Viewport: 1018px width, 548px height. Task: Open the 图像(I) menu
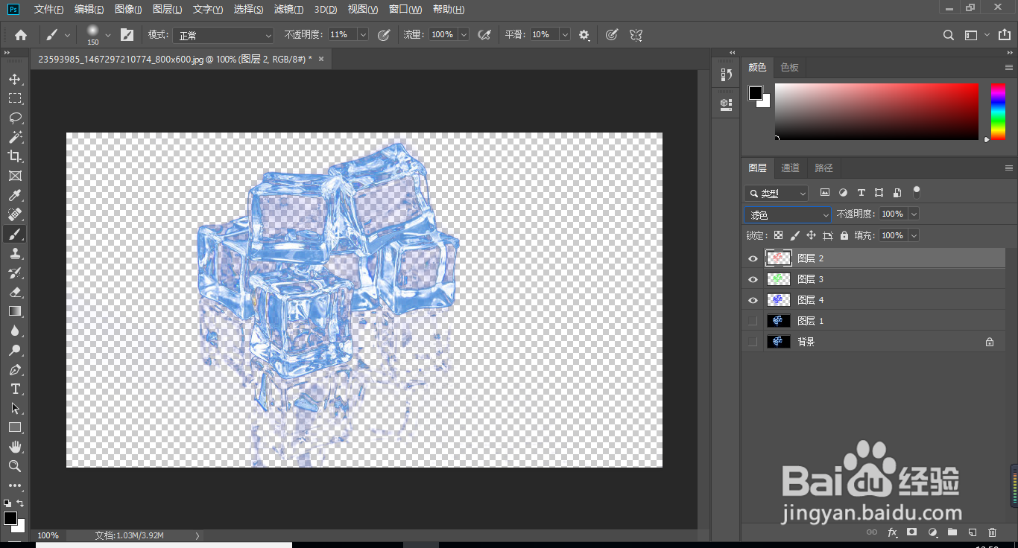[x=128, y=9]
